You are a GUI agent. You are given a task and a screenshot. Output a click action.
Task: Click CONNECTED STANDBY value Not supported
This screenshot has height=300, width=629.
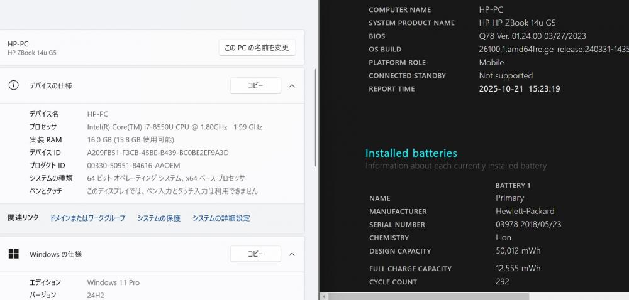[506, 75]
